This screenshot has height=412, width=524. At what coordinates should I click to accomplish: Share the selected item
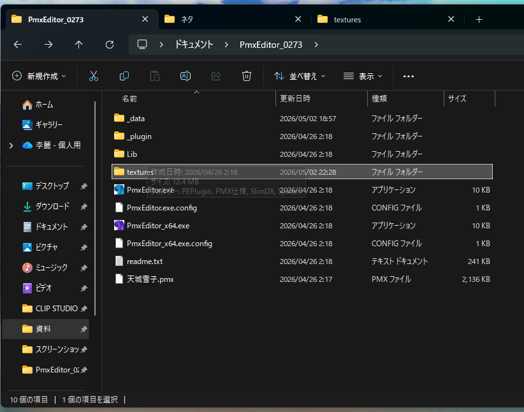[x=216, y=77]
